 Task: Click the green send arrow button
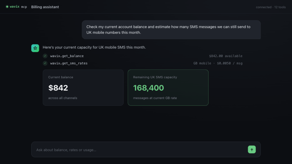(252, 149)
